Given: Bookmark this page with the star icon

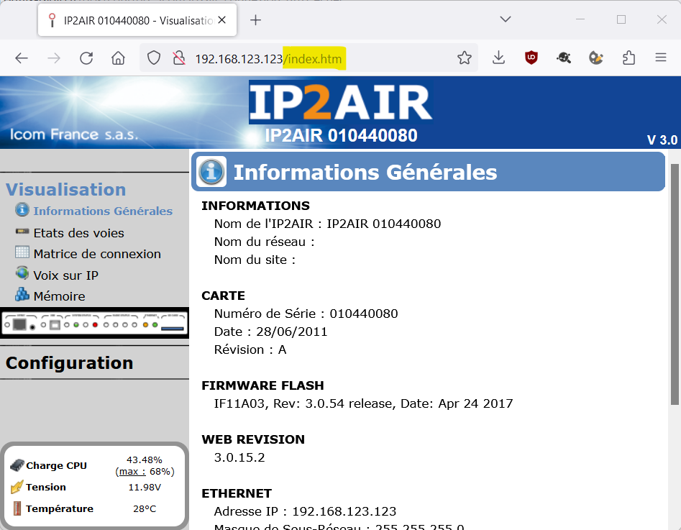Looking at the screenshot, I should coord(465,58).
